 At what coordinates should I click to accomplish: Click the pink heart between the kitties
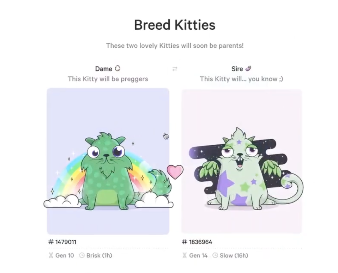click(x=175, y=172)
